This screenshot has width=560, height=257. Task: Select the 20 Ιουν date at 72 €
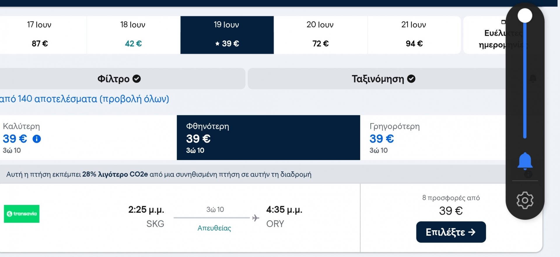[x=320, y=35]
